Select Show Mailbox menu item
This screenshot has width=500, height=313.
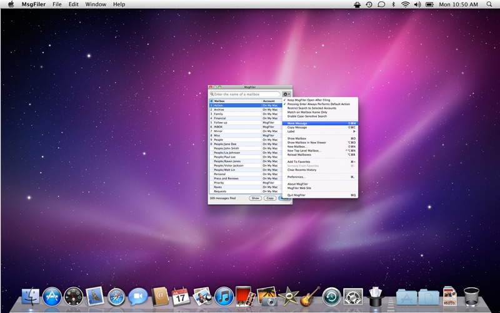coord(320,138)
